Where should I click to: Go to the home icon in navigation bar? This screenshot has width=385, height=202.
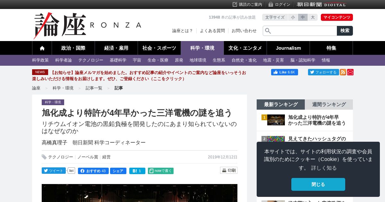click(x=42, y=48)
